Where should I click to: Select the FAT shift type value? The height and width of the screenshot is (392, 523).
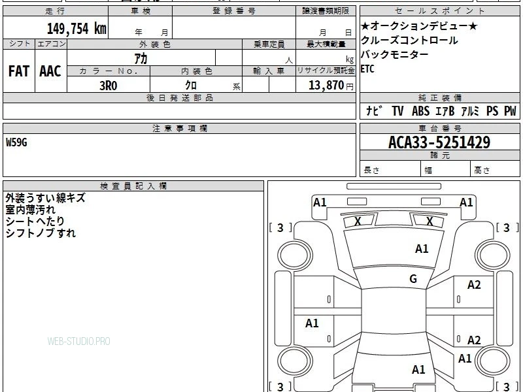(19, 71)
